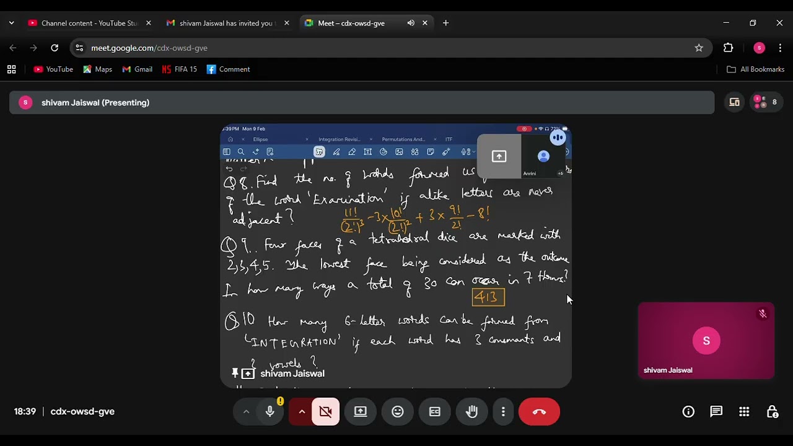Raise your hand in the meeting
This screenshot has width=793, height=446.
pyautogui.click(x=472, y=412)
